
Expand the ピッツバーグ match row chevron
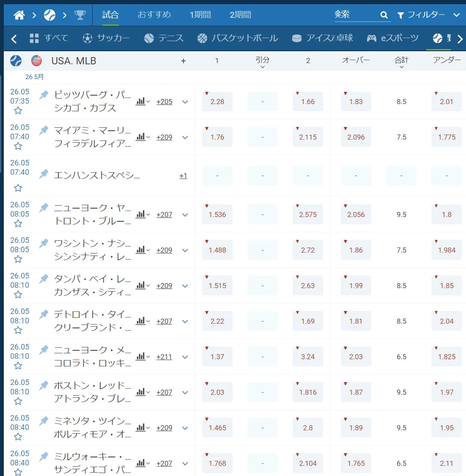(185, 102)
